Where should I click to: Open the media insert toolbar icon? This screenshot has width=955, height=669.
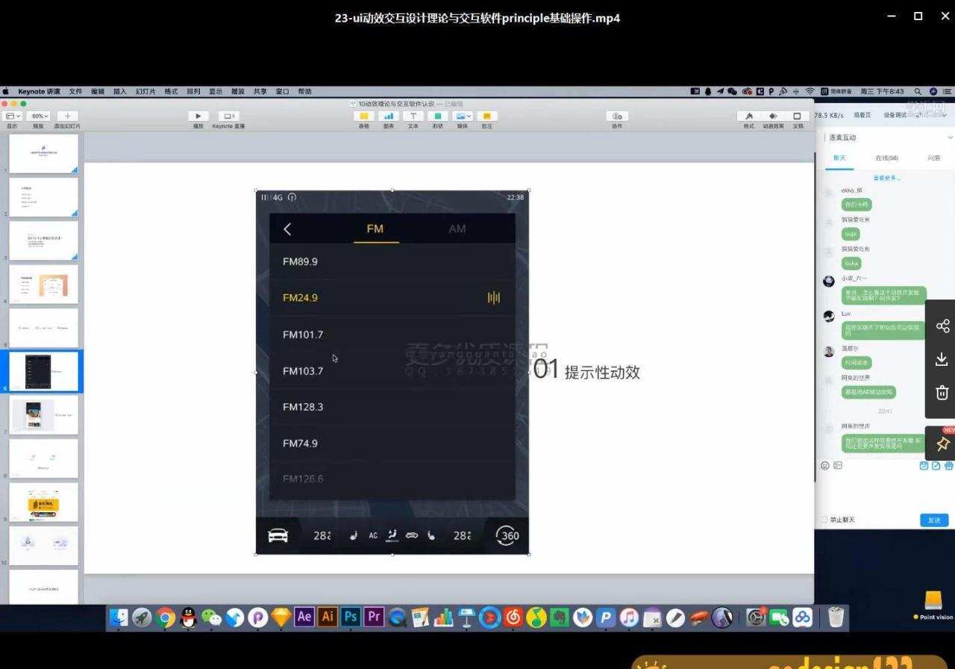(x=463, y=116)
